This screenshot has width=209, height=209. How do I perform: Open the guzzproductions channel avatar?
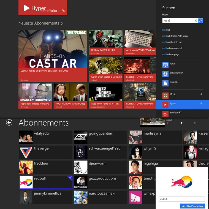pyautogui.click(x=81, y=182)
